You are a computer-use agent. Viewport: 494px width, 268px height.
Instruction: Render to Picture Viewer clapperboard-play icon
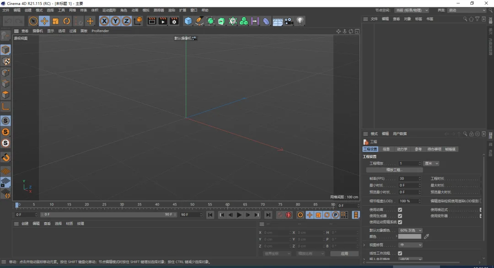tap(163, 21)
